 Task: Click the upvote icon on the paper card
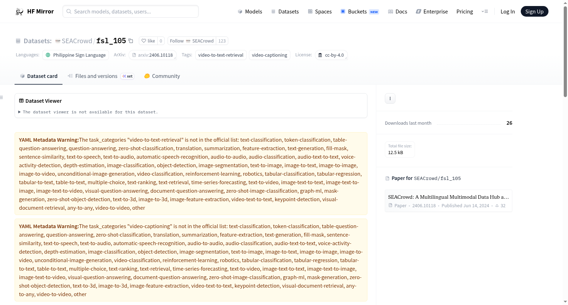pyautogui.click(x=497, y=205)
